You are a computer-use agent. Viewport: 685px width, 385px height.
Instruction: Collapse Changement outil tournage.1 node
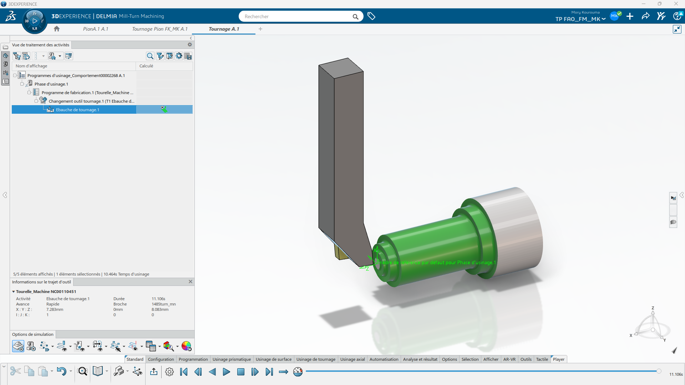36,101
